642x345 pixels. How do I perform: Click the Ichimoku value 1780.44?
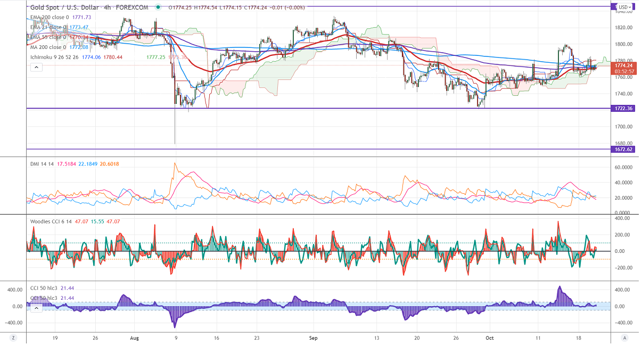click(112, 57)
